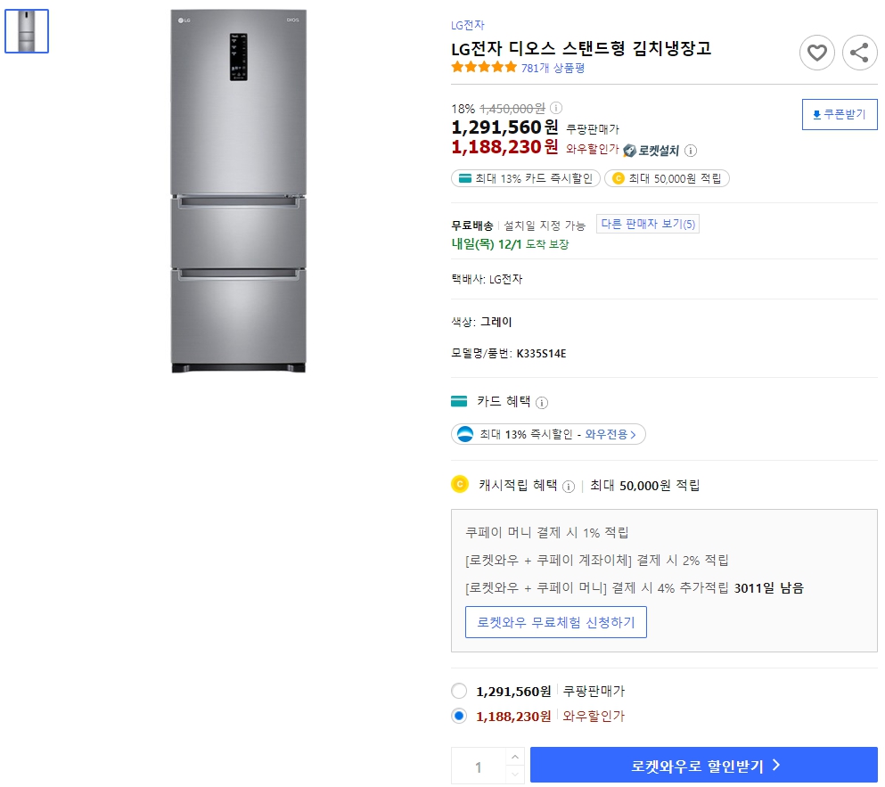Increment quantity with the up stepper arrow
885x787 pixels.
click(x=514, y=758)
